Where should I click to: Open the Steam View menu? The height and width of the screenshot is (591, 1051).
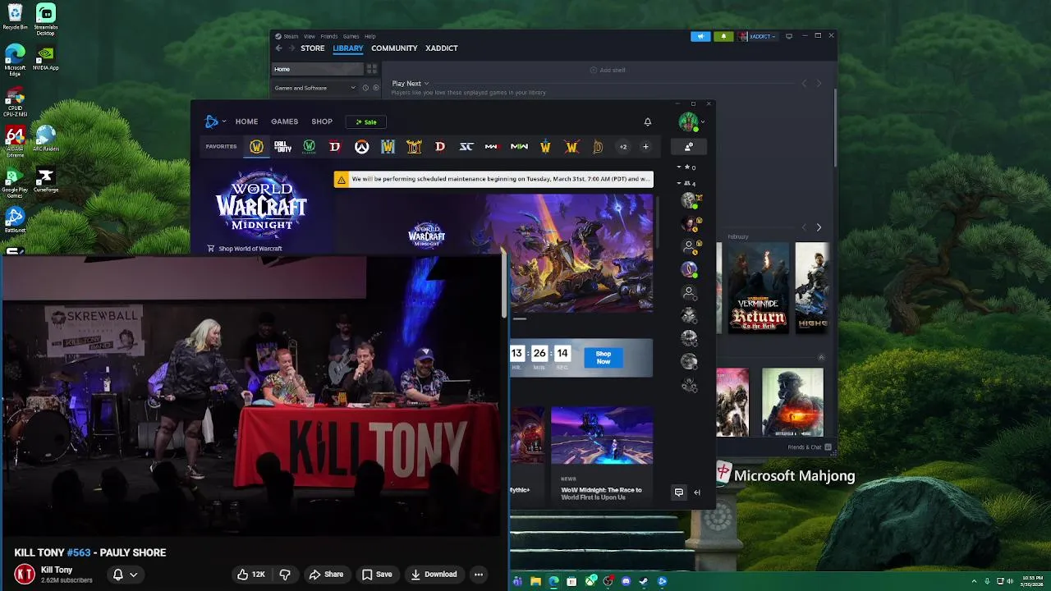click(310, 36)
